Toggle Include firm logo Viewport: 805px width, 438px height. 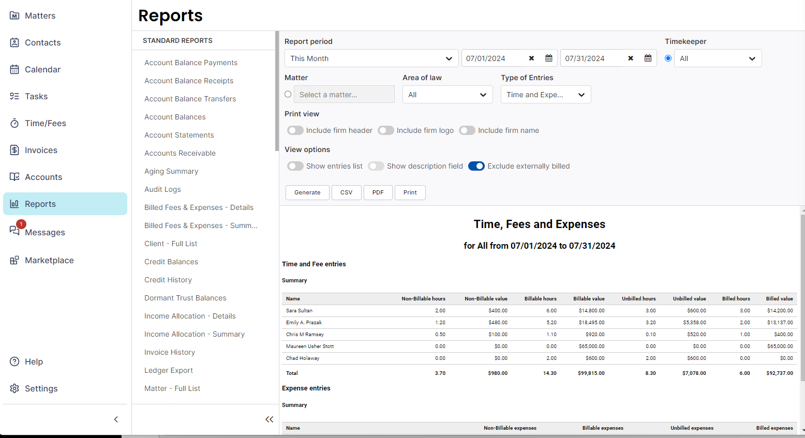(x=386, y=130)
